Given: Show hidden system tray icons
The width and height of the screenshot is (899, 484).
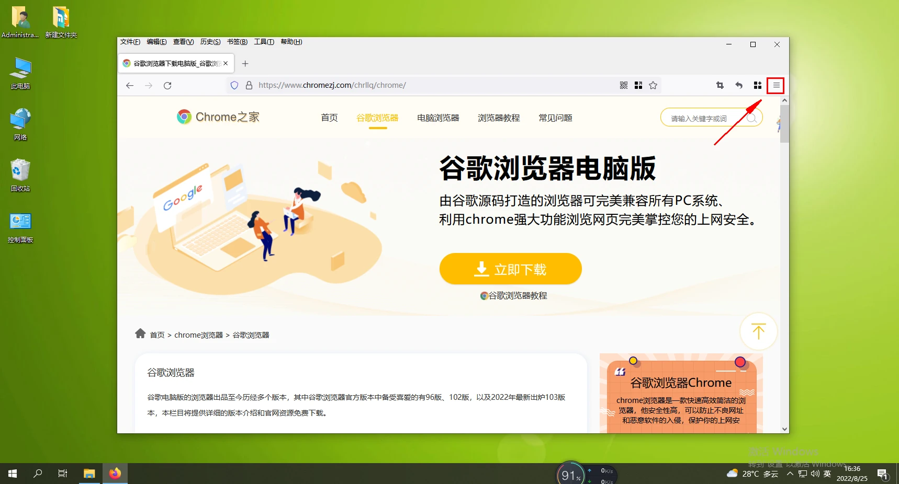Looking at the screenshot, I should pos(790,474).
